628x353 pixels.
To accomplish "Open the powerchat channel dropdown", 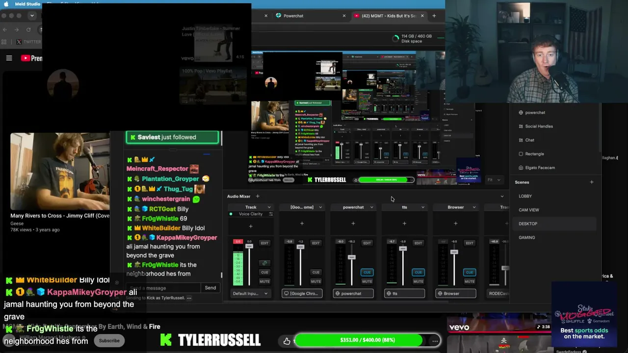I will click(x=371, y=207).
